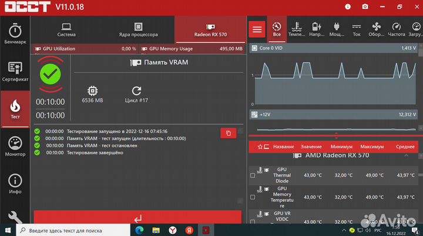Filter sensors by Мощ... power

point(337,29)
